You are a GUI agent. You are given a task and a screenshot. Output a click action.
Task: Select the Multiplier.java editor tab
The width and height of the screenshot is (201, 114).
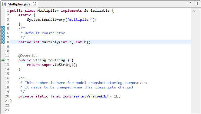(19, 4)
